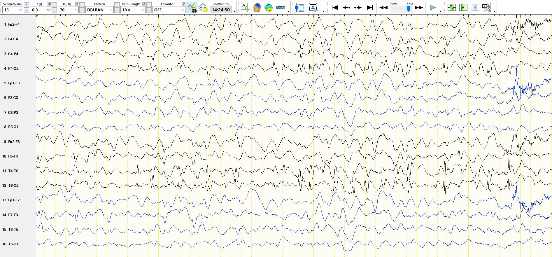This screenshot has height=257, width=552.
Task: Click the 14:24:30 recording time field
Action: pyautogui.click(x=221, y=10)
